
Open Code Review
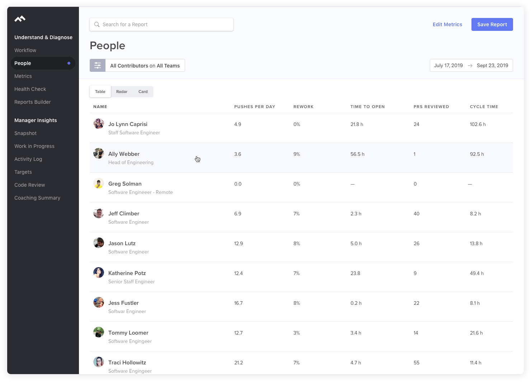(30, 185)
